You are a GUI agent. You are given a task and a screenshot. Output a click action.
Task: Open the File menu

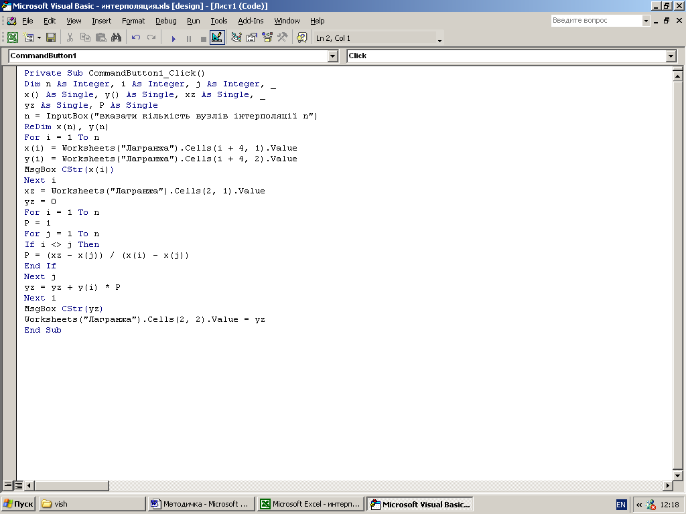coord(27,21)
